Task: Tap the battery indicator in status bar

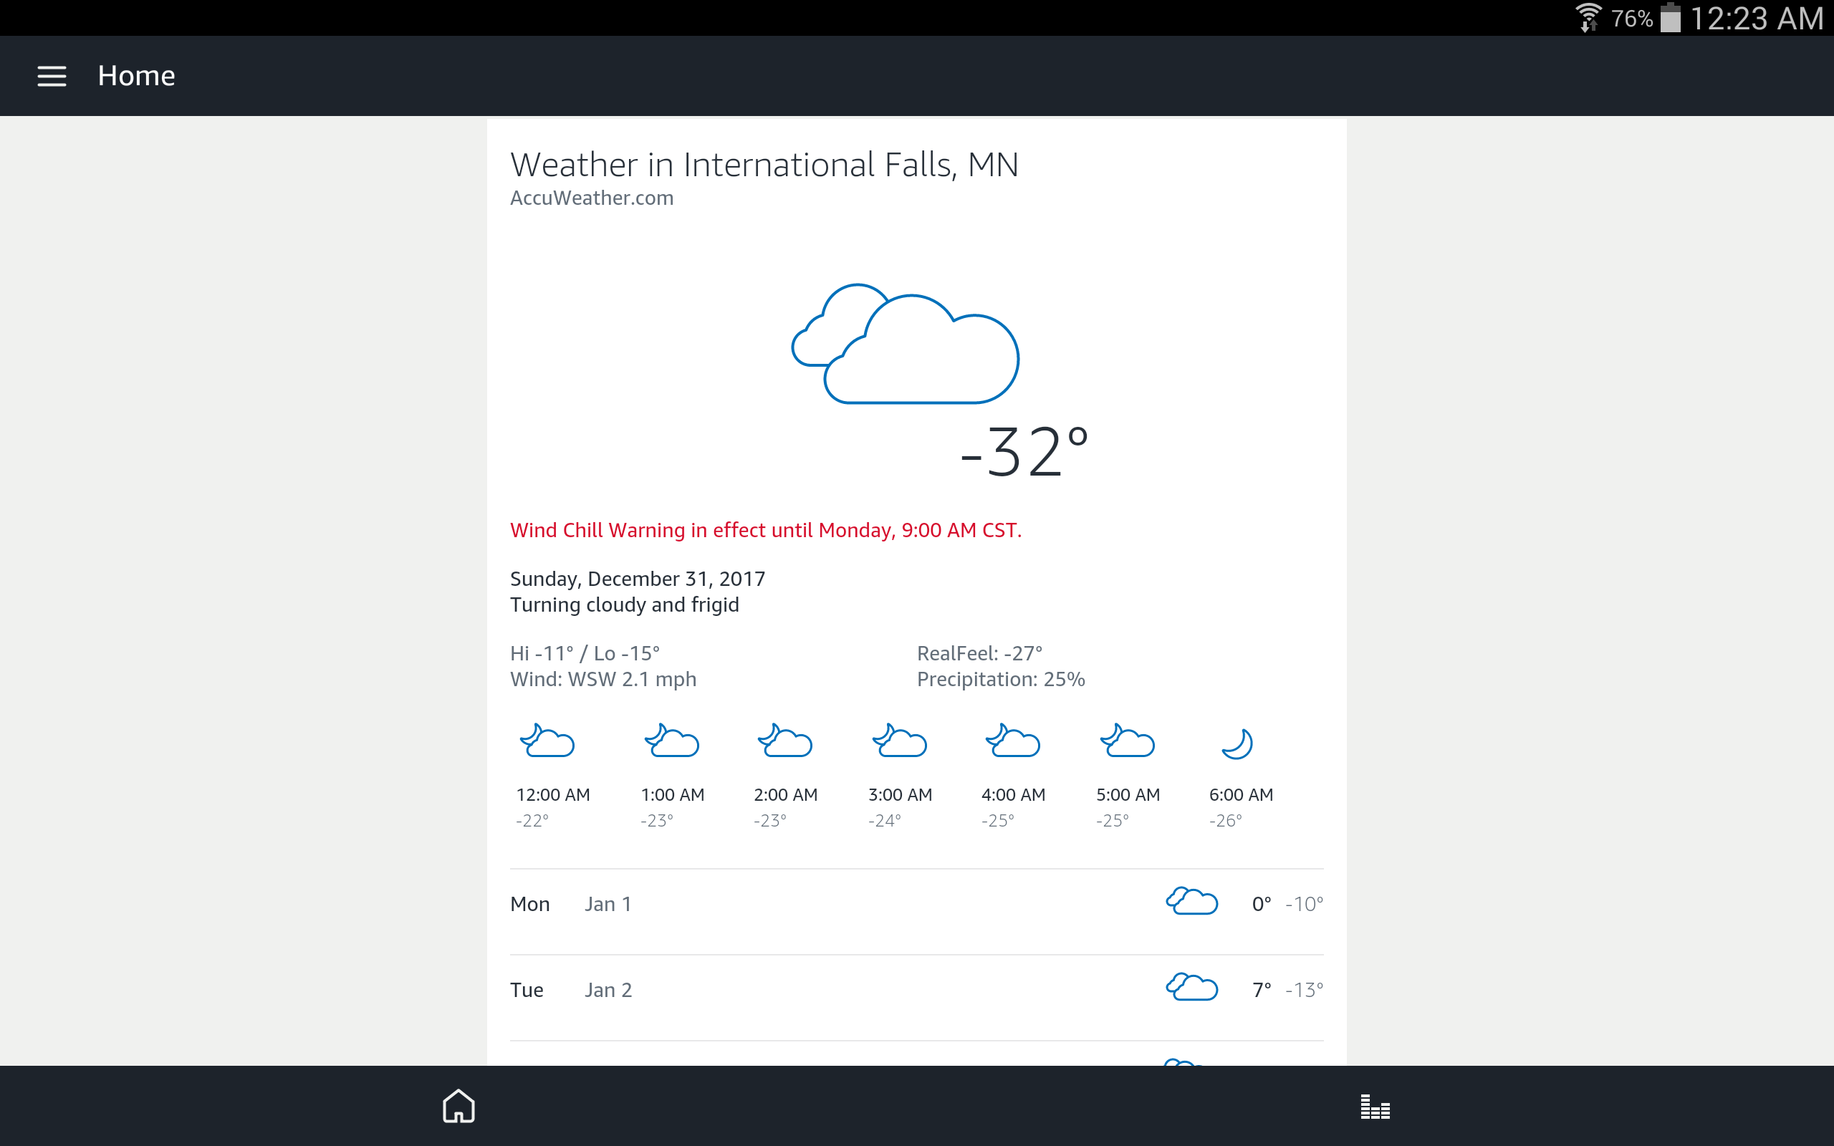Action: [x=1671, y=18]
